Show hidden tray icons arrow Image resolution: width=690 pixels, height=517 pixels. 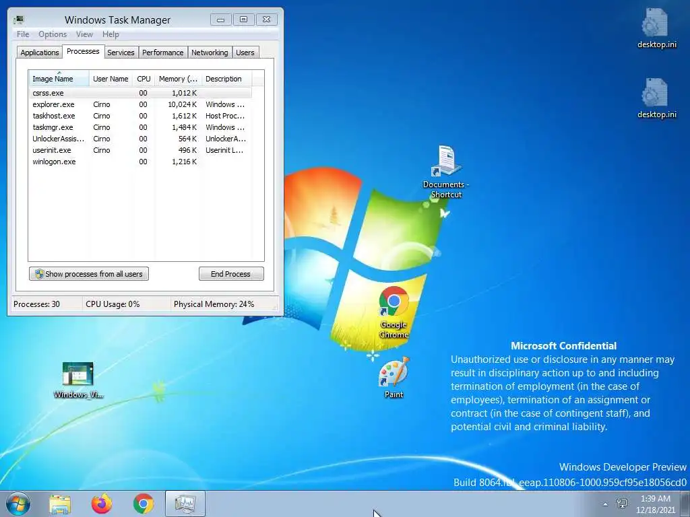pos(605,504)
